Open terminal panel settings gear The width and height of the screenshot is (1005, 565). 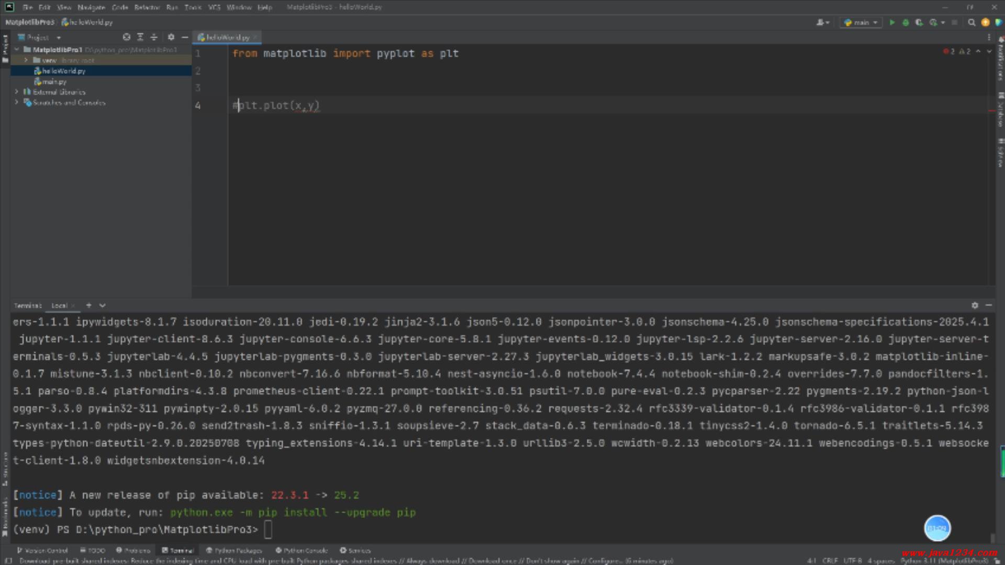pos(975,305)
